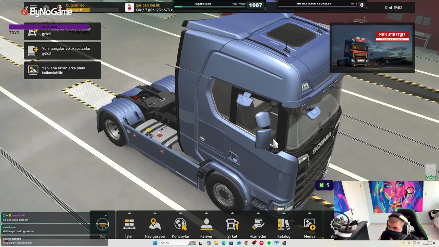Click 'Kâr / 7 gün: 231.673 €' profit text
Viewport: 439px width, 247px height.
pos(154,10)
